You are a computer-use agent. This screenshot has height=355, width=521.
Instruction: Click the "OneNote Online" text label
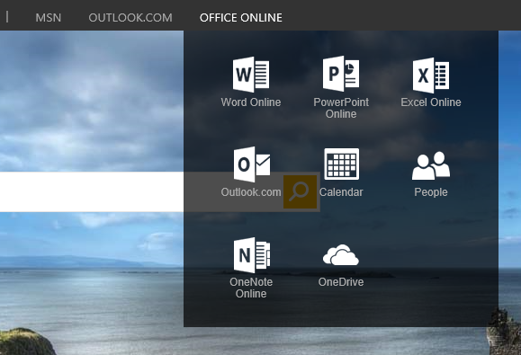point(251,288)
